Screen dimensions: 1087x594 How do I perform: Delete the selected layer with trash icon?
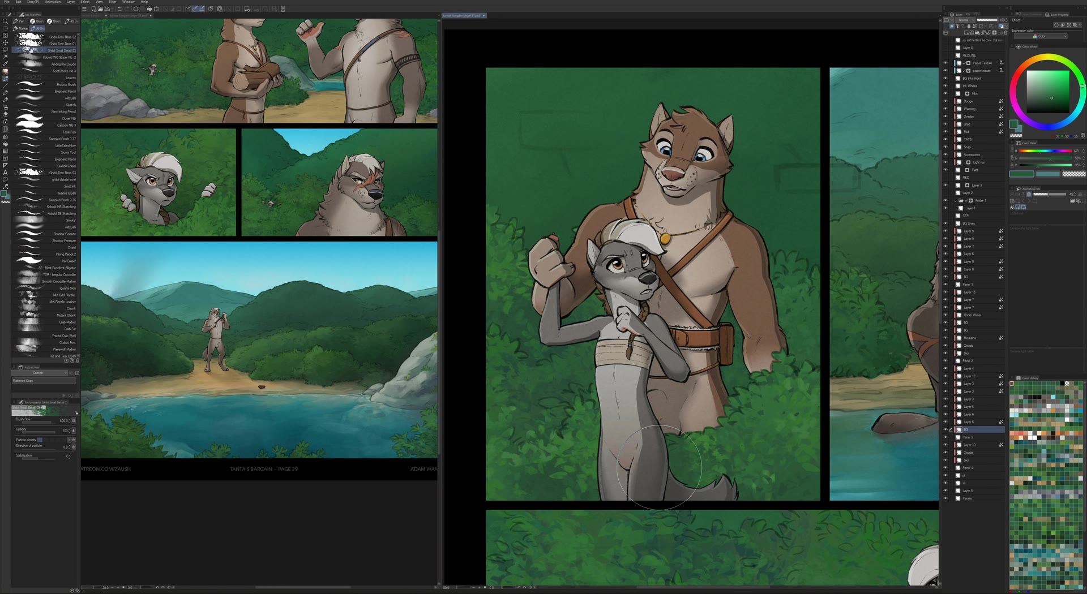point(1005,33)
